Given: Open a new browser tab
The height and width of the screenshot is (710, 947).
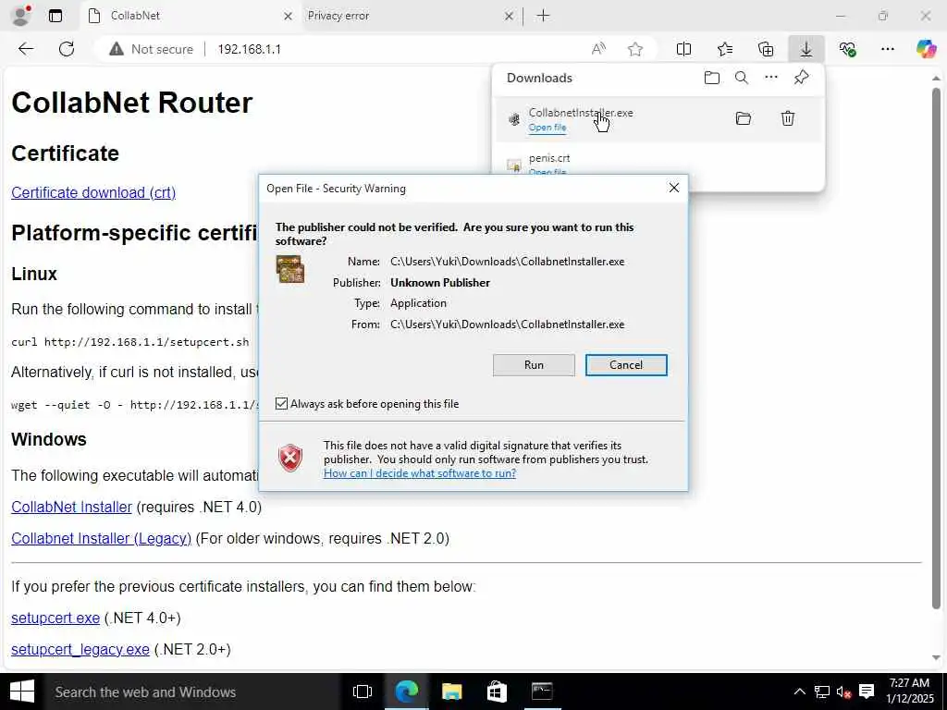Looking at the screenshot, I should pyautogui.click(x=544, y=16).
